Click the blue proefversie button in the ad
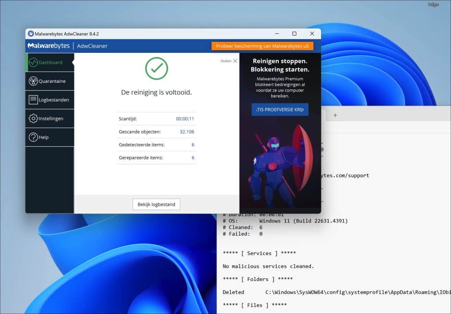Viewport: 451px width, 314px height. (280, 110)
